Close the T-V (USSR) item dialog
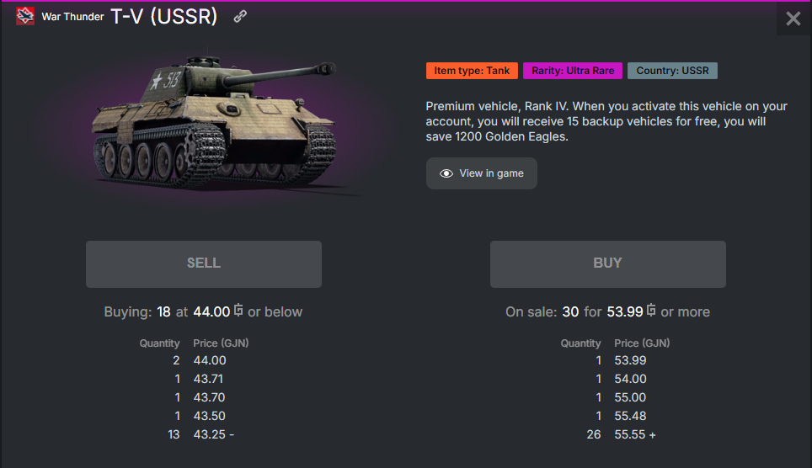This screenshot has width=812, height=468. pyautogui.click(x=793, y=19)
